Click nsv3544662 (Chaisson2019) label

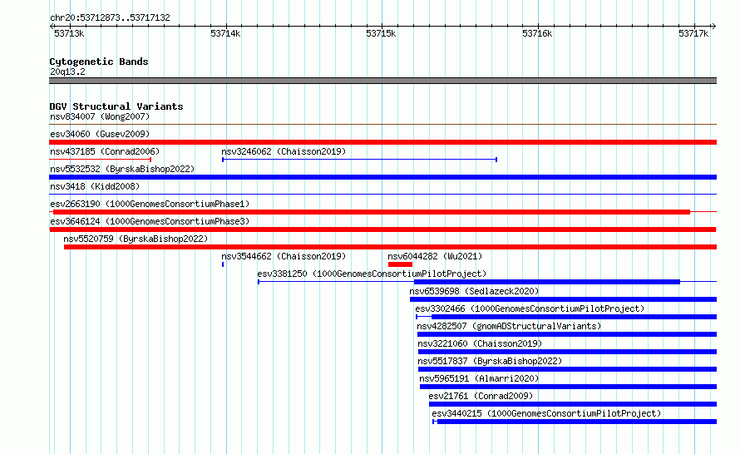click(x=284, y=256)
